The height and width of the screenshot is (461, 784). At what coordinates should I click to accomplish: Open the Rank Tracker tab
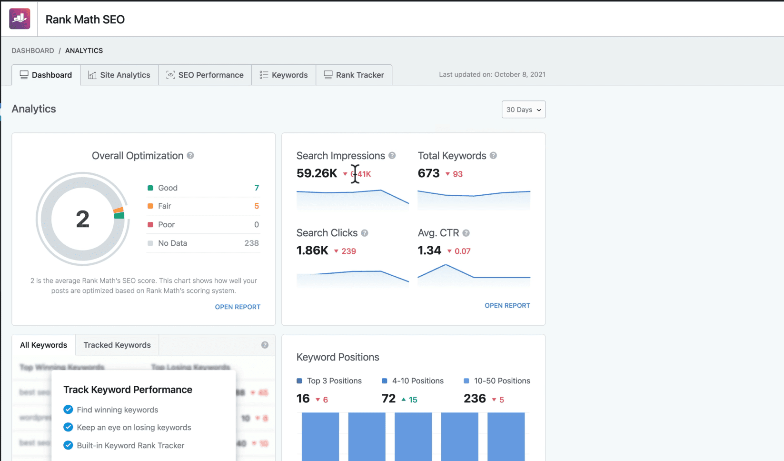coord(354,75)
